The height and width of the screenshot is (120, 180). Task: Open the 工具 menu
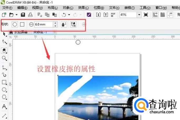145,8
